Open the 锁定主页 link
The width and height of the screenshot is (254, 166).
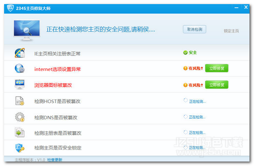(x=231, y=31)
